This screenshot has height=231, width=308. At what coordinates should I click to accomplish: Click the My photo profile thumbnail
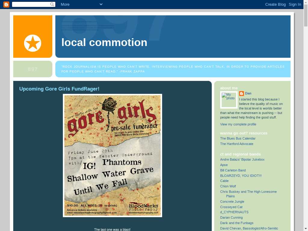(229, 100)
